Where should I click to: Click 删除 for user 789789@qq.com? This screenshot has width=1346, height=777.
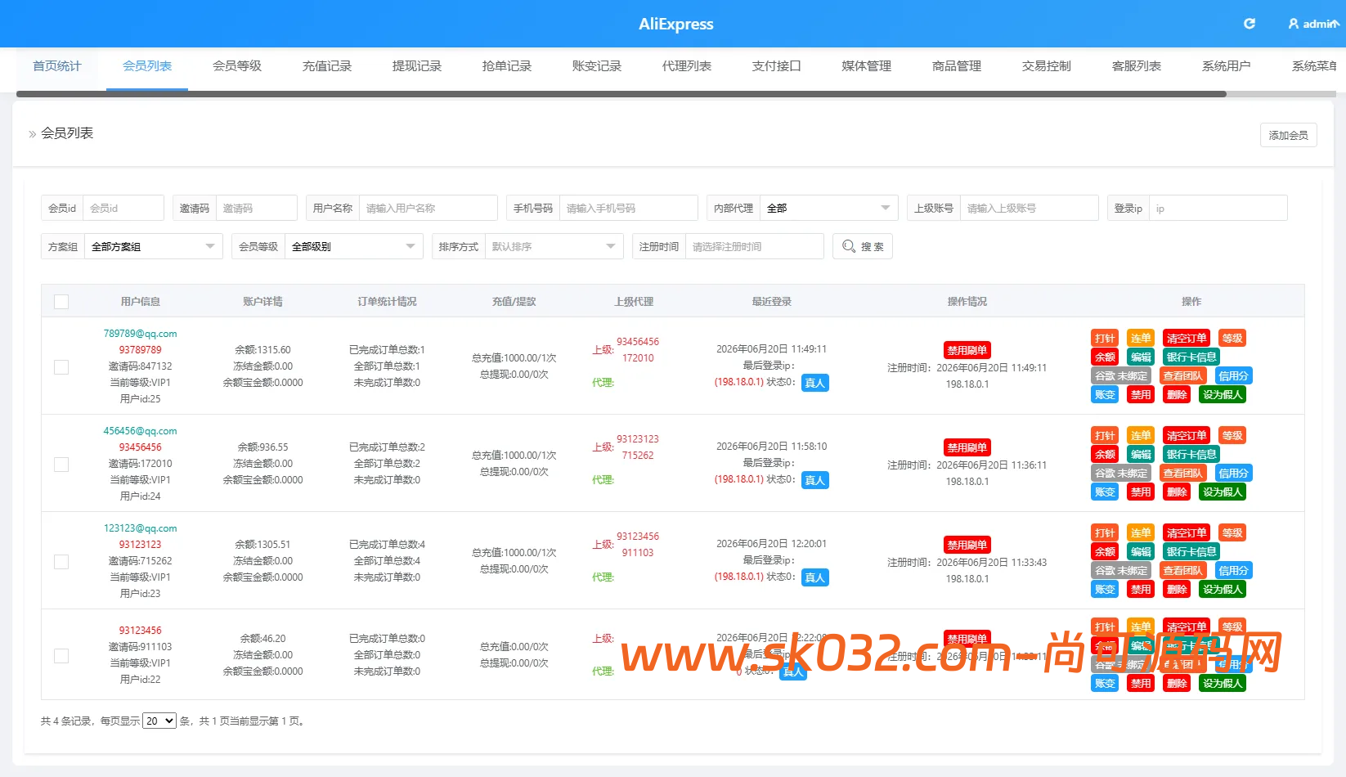pyautogui.click(x=1177, y=395)
